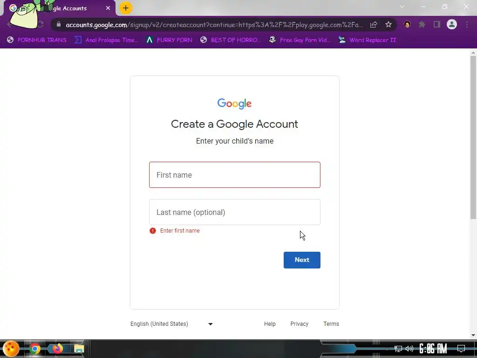Click the volume speaker icon in tray
477x358 pixels.
(409, 349)
